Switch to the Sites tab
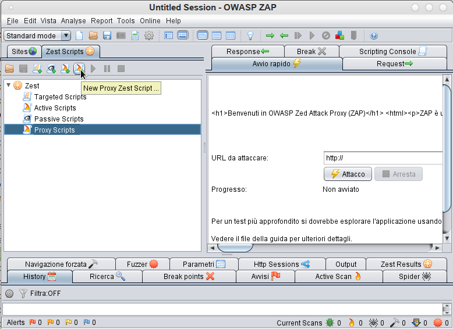Screen dimensions: 453x329 [24, 52]
